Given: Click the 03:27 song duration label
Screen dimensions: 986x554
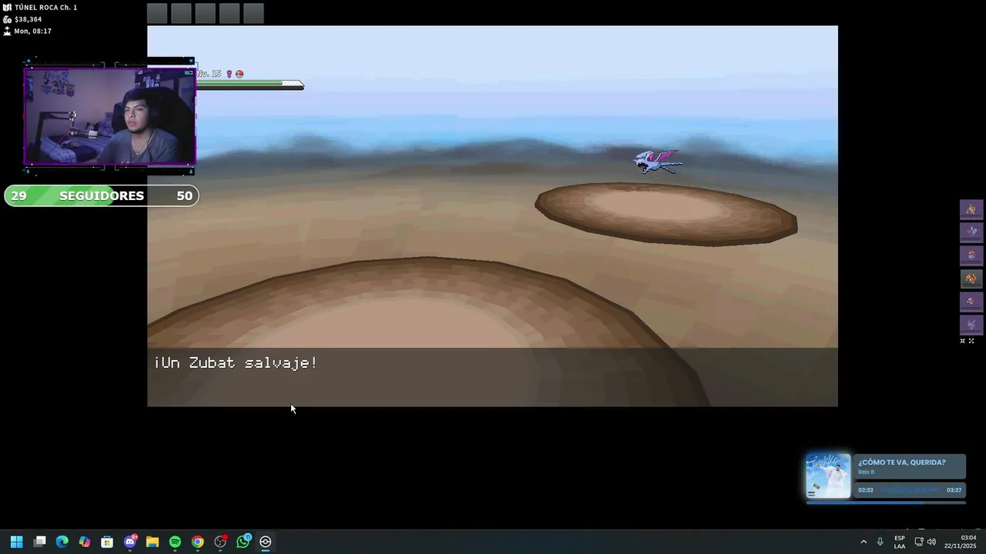Looking at the screenshot, I should [x=954, y=490].
